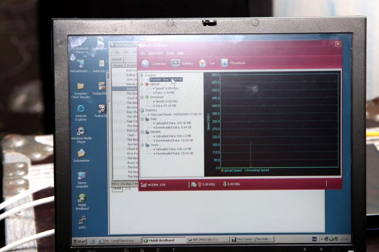Open the Dokumenter desktop folder
This screenshot has height=252, width=379.
[81, 155]
